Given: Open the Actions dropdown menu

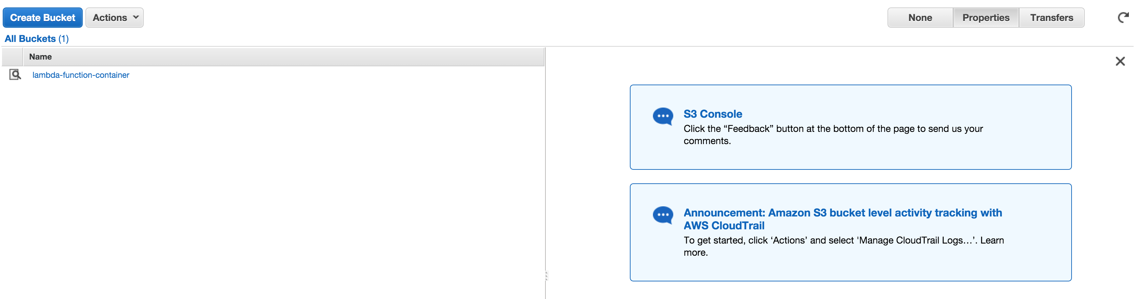Looking at the screenshot, I should pos(114,18).
